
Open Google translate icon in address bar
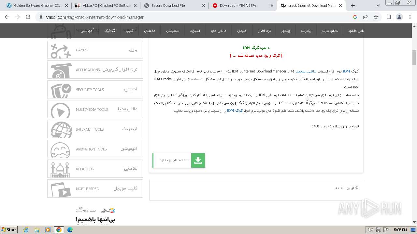click(355, 17)
